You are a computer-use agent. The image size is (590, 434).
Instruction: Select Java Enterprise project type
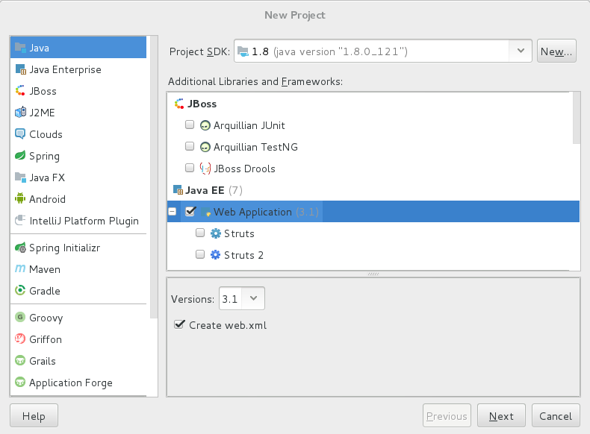point(78,69)
